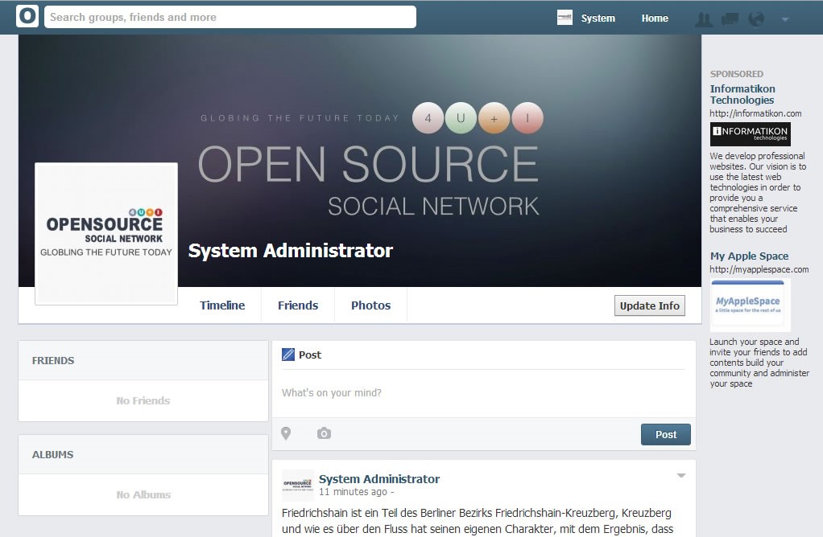Go to Home in the top navigation
The height and width of the screenshot is (537, 823).
[655, 18]
